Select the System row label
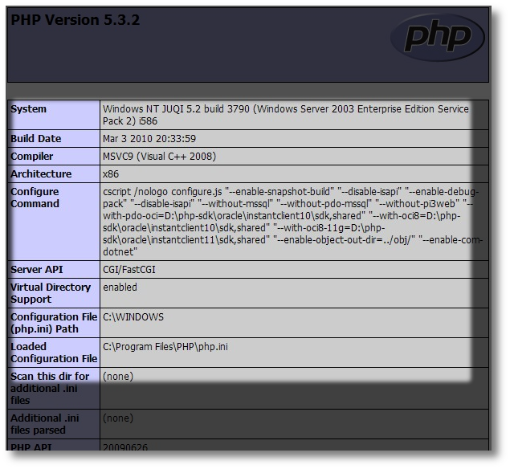The width and height of the screenshot is (510, 469). [29, 109]
